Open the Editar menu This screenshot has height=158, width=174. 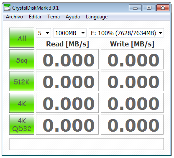click(x=35, y=17)
